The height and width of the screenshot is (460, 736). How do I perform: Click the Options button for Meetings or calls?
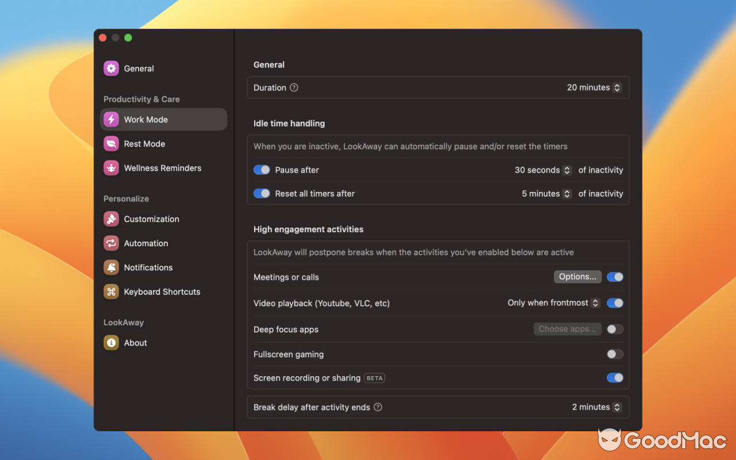point(577,277)
